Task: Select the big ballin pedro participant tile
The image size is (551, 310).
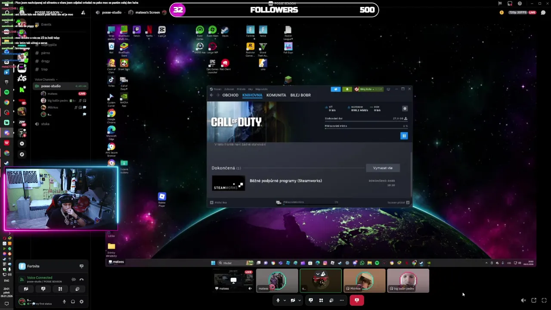Action: [x=408, y=281]
